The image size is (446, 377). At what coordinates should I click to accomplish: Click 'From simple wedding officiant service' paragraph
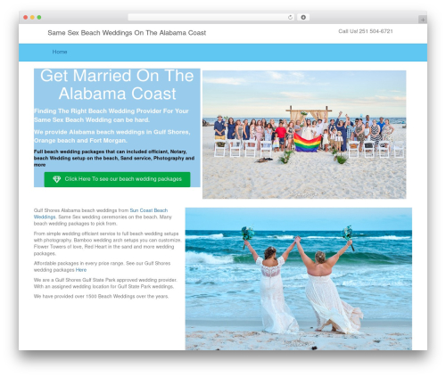click(x=107, y=243)
